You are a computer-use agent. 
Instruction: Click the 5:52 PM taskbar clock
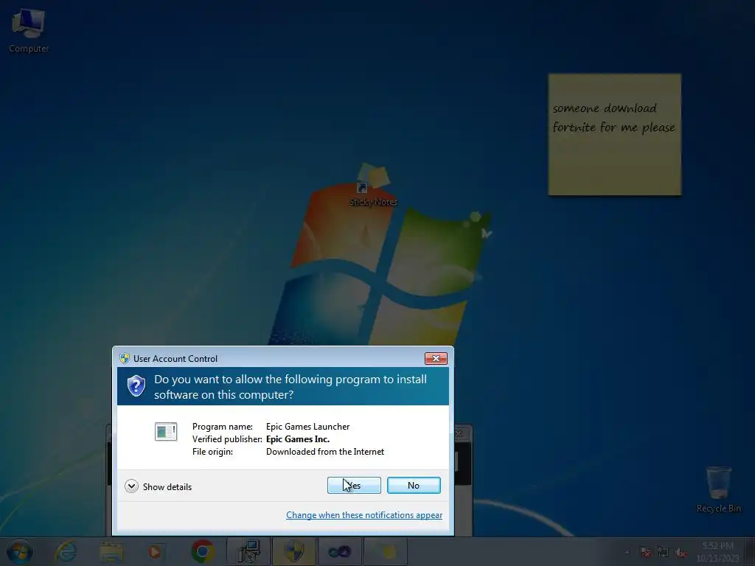click(717, 552)
